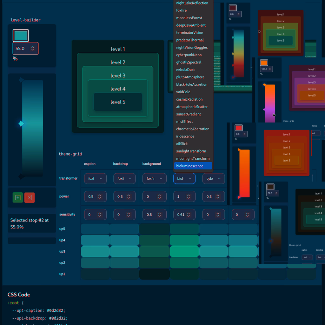The image size is (325, 325).
Task: Click the red remove-stop X button
Action: pos(29,197)
